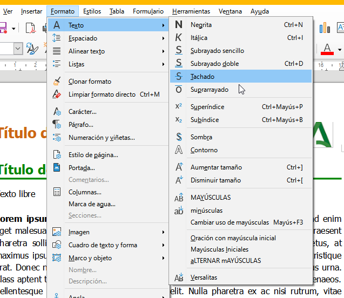
Task: Open the Carácter... dialog
Action: (x=82, y=112)
